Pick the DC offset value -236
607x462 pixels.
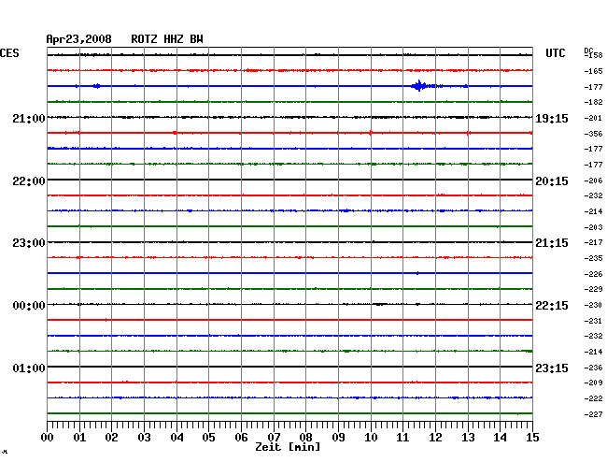tap(593, 368)
